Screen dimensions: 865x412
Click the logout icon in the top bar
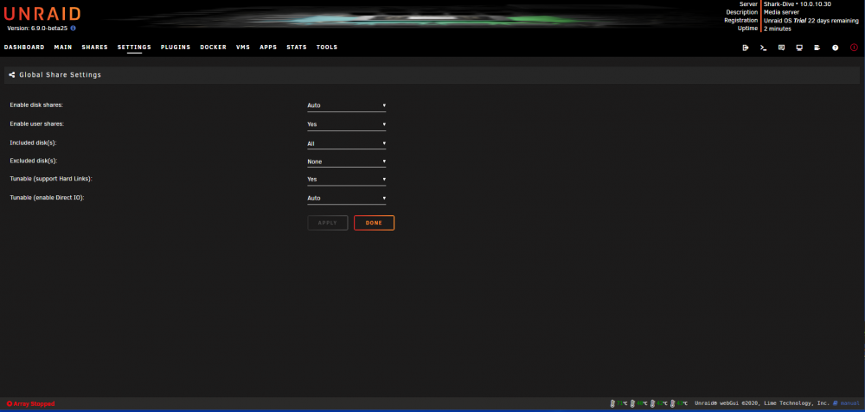(746, 48)
